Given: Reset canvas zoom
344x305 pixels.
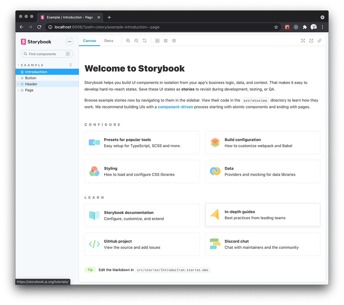Looking at the screenshot, I should tap(145, 41).
